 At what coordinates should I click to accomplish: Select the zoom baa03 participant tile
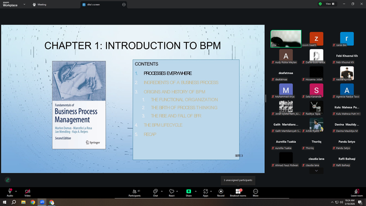click(x=316, y=39)
